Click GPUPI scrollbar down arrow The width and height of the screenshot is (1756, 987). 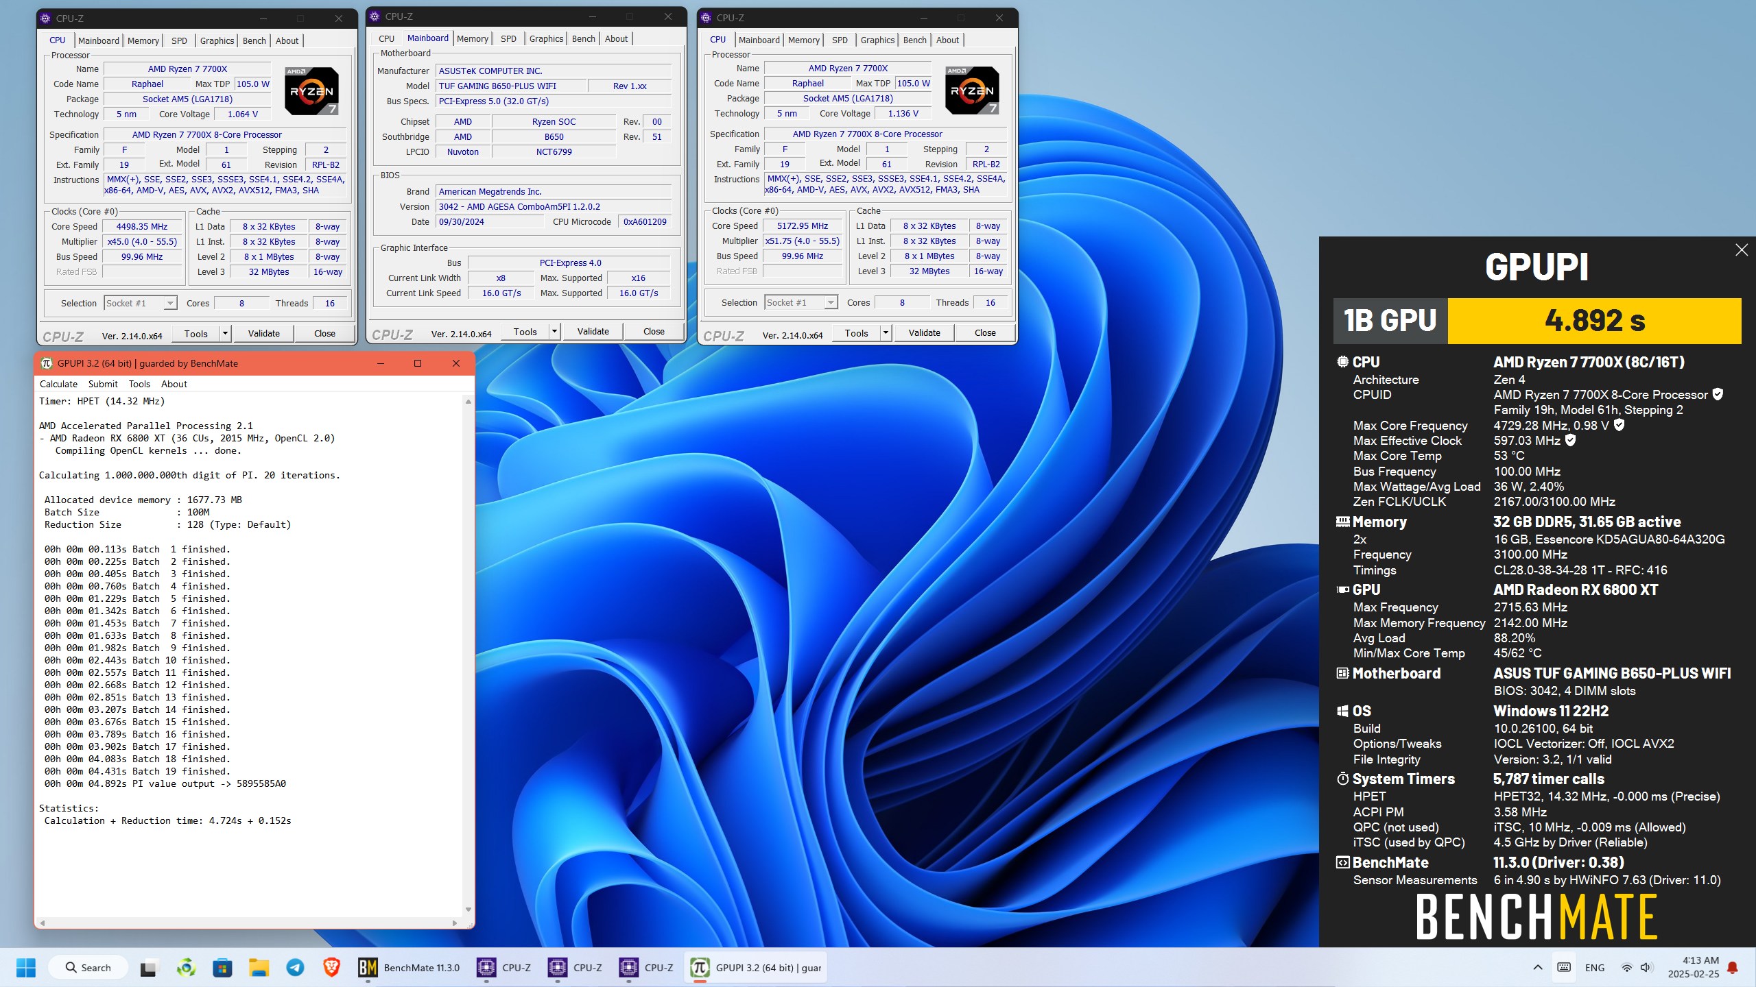468,910
